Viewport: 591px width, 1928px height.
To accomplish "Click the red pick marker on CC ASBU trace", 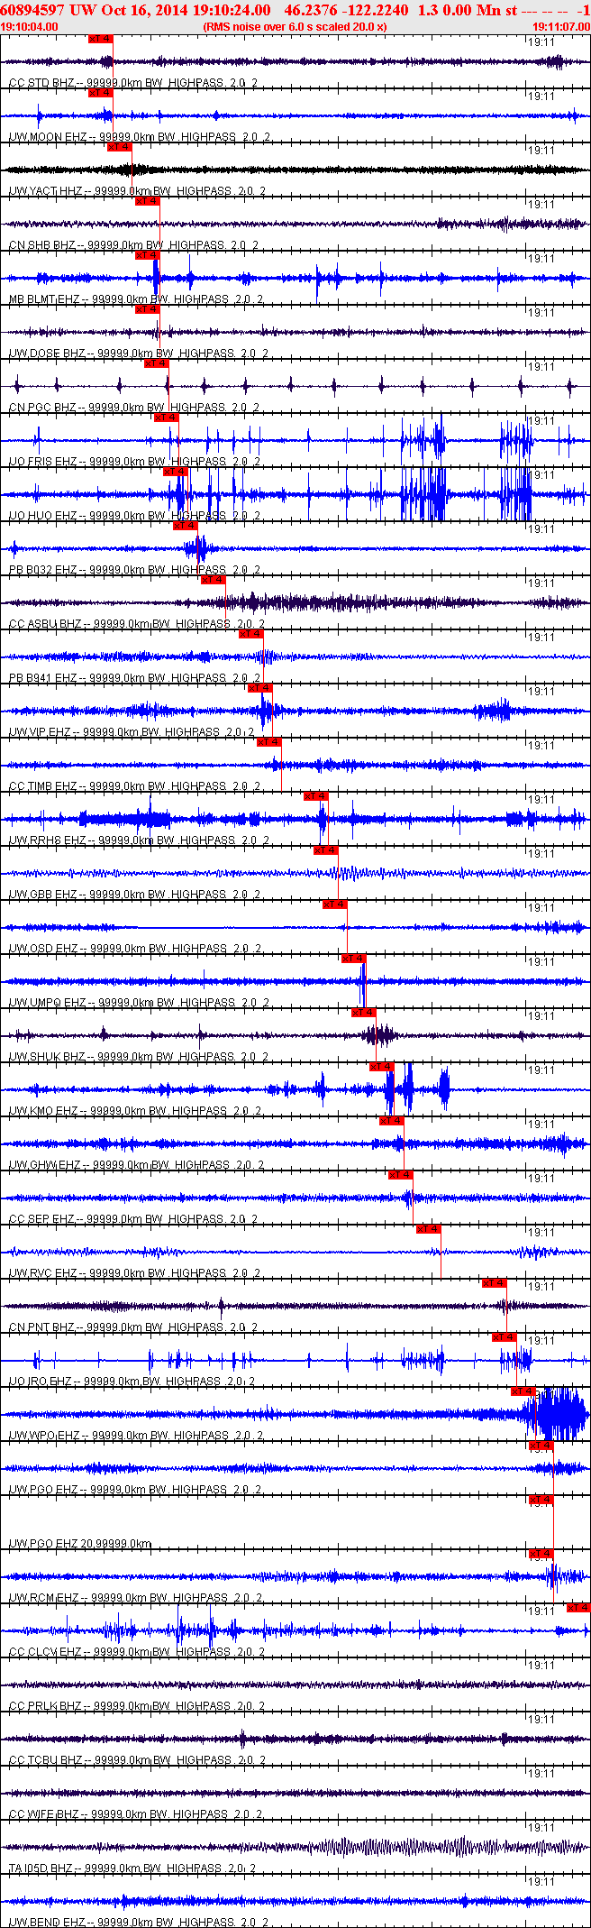I will point(213,580).
